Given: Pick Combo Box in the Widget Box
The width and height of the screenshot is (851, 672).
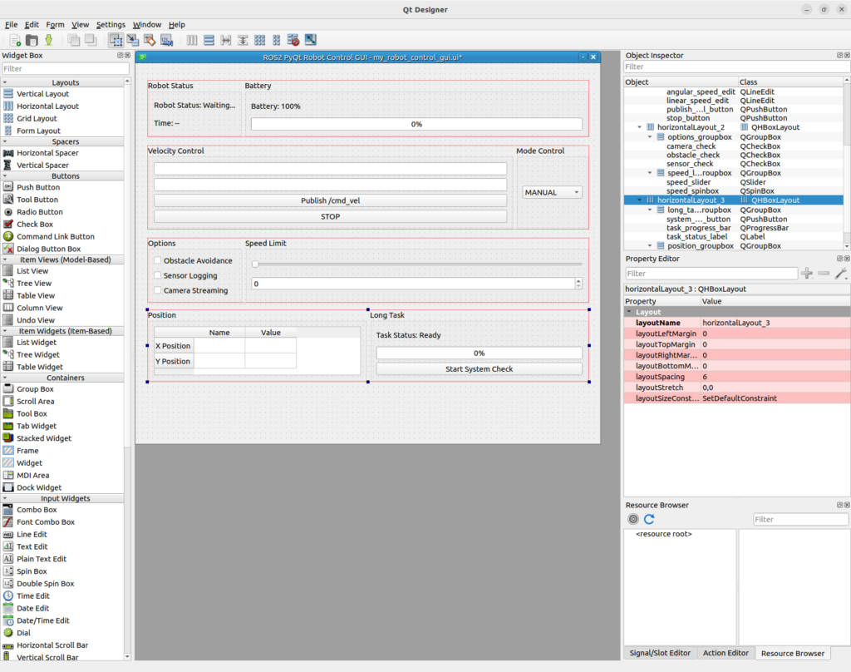Looking at the screenshot, I should pyautogui.click(x=37, y=510).
